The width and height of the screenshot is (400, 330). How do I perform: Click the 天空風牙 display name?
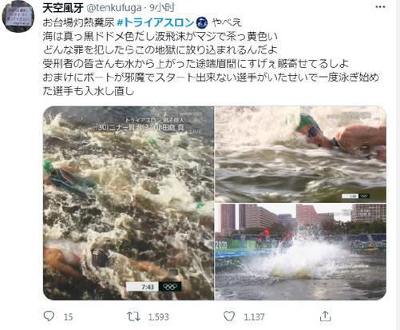pyautogui.click(x=63, y=8)
